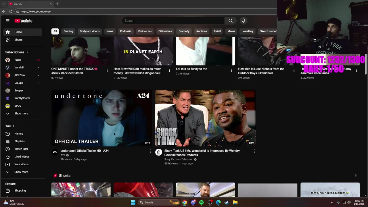This screenshot has width=368, height=207.
Task: Click the Sony Pictures Television channel avatar
Action: 159,152
